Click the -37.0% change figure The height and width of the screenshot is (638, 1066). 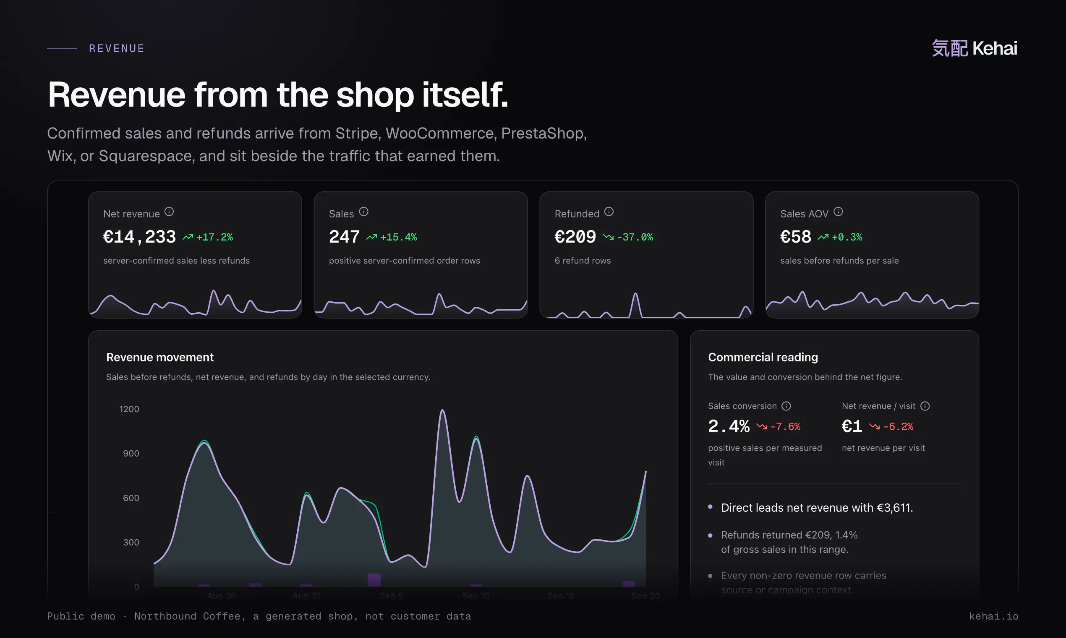tap(635, 237)
